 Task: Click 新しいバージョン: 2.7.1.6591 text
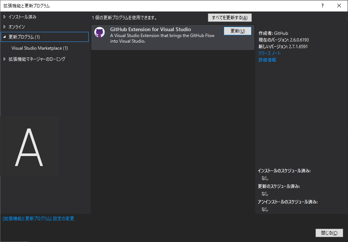[x=283, y=46]
